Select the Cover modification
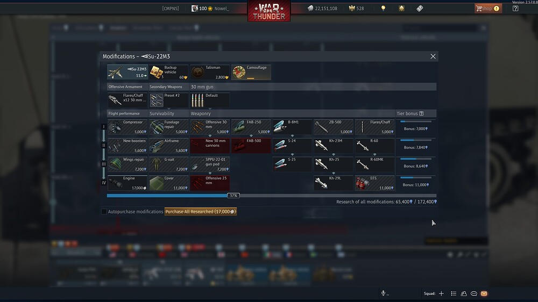This screenshot has height=302, width=538. pyautogui.click(x=168, y=183)
